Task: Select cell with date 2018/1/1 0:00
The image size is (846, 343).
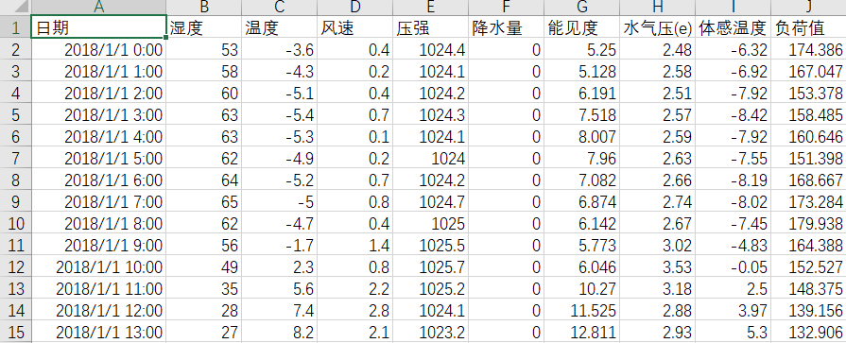Action: (98, 50)
